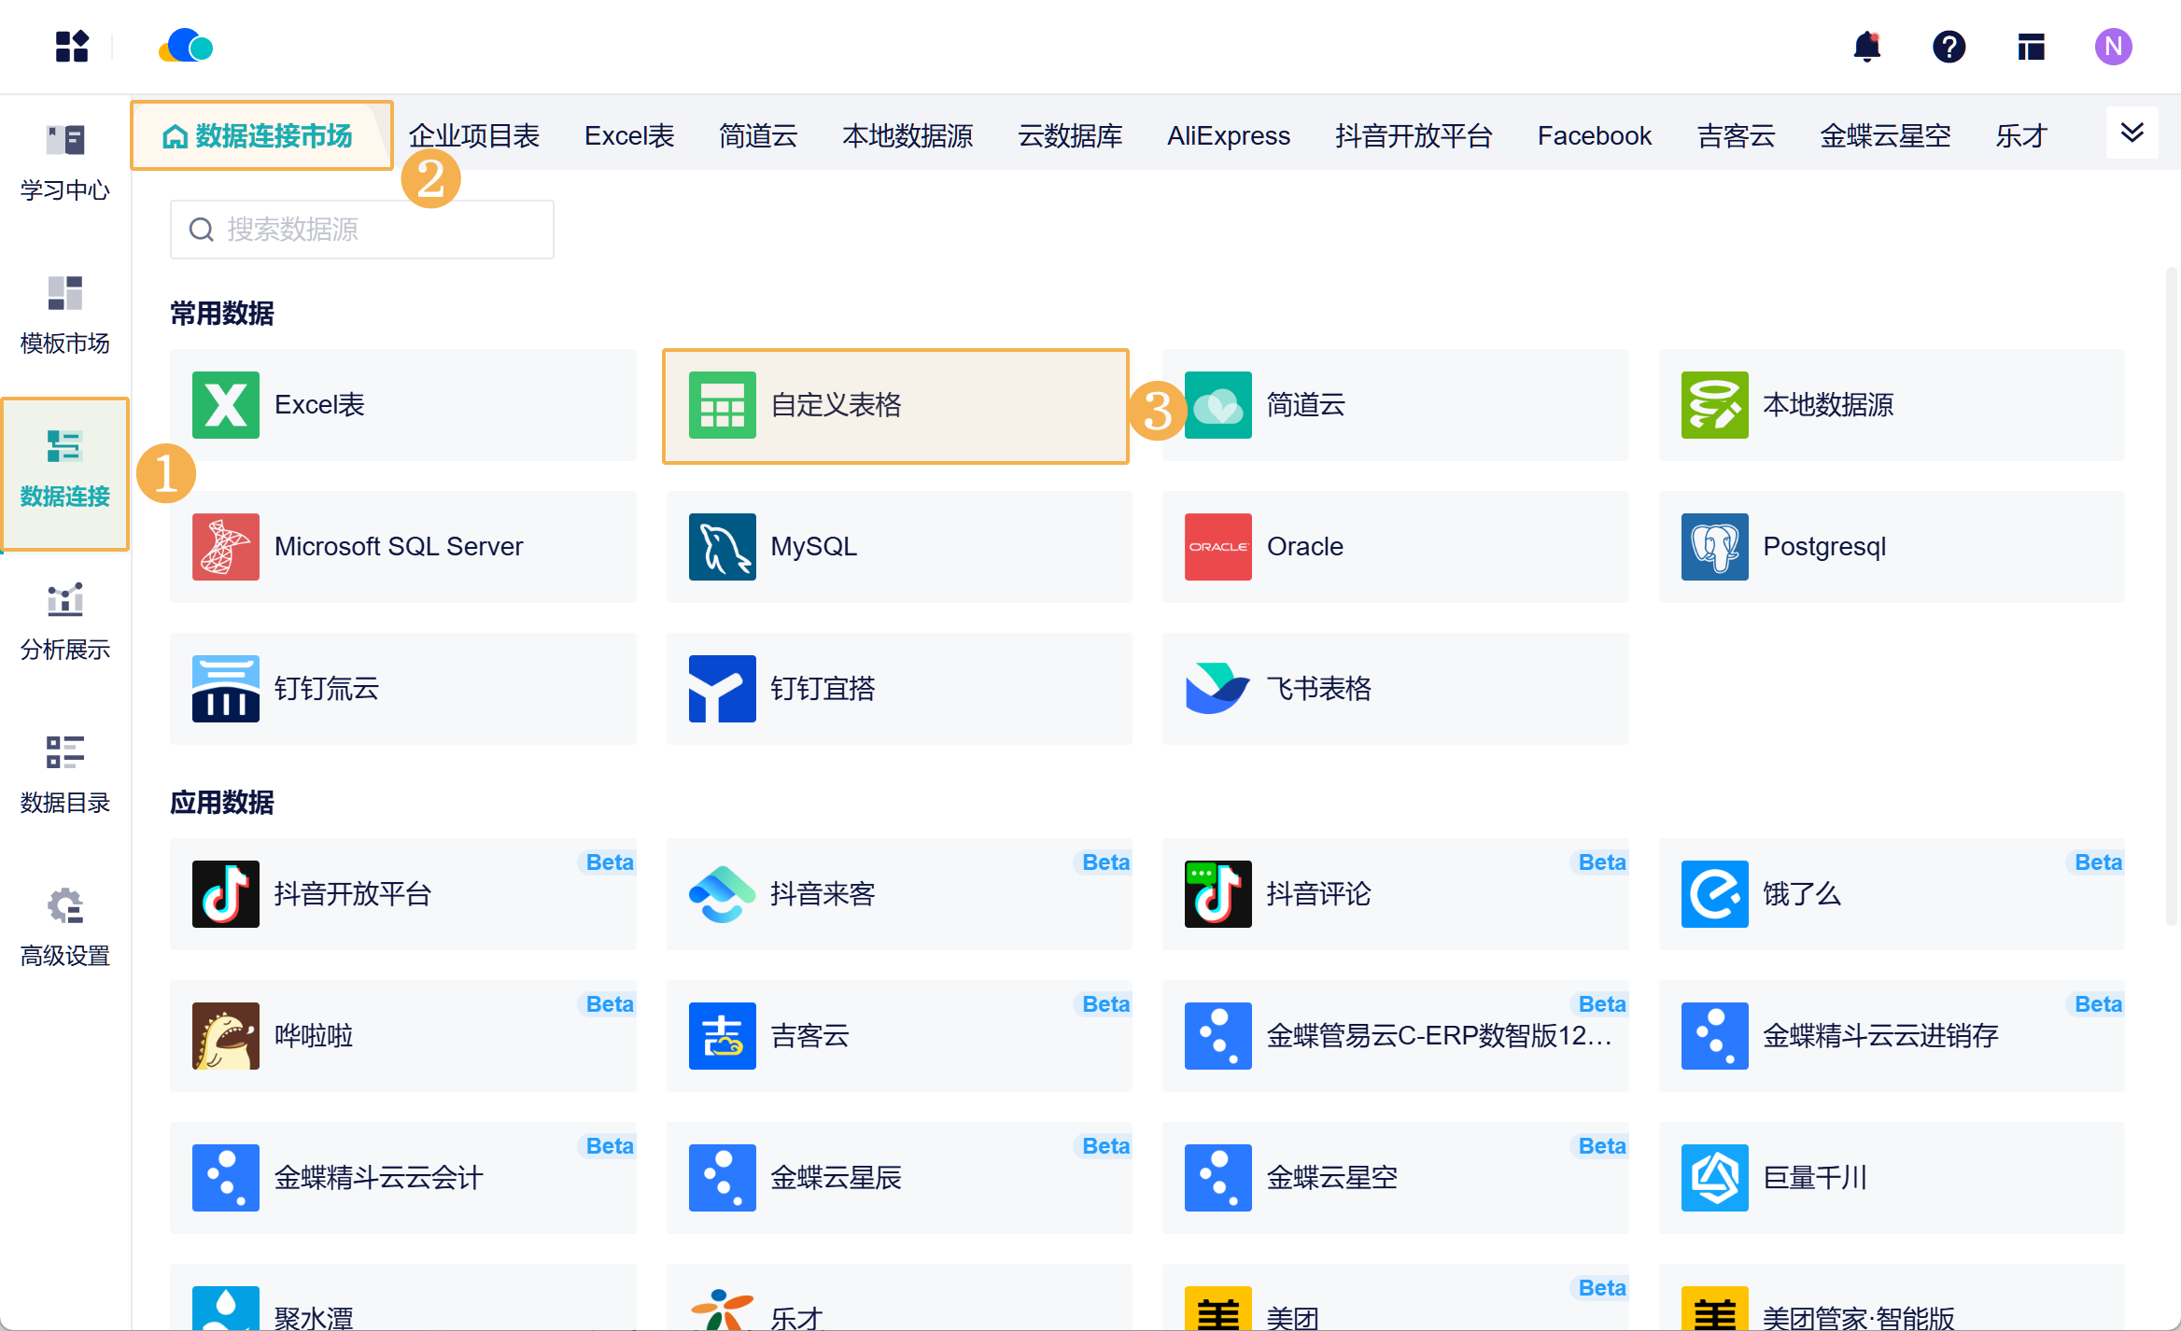
Task: Switch to the AliExpress tab
Action: (x=1229, y=136)
